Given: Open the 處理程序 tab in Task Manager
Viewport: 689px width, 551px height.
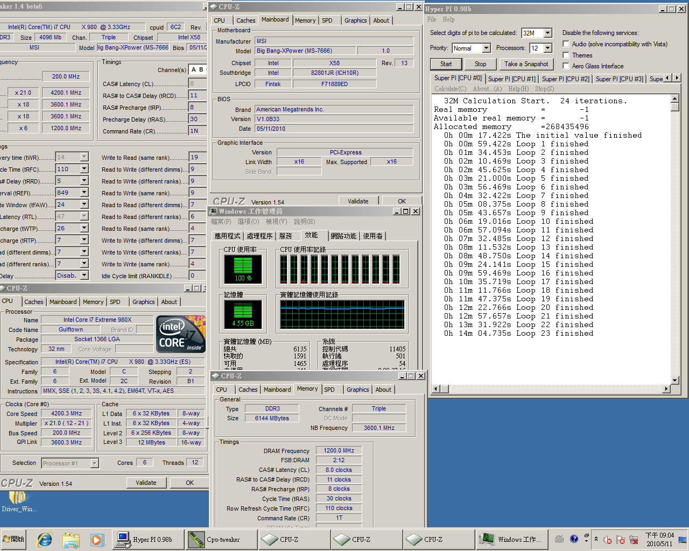Looking at the screenshot, I should click(x=259, y=236).
